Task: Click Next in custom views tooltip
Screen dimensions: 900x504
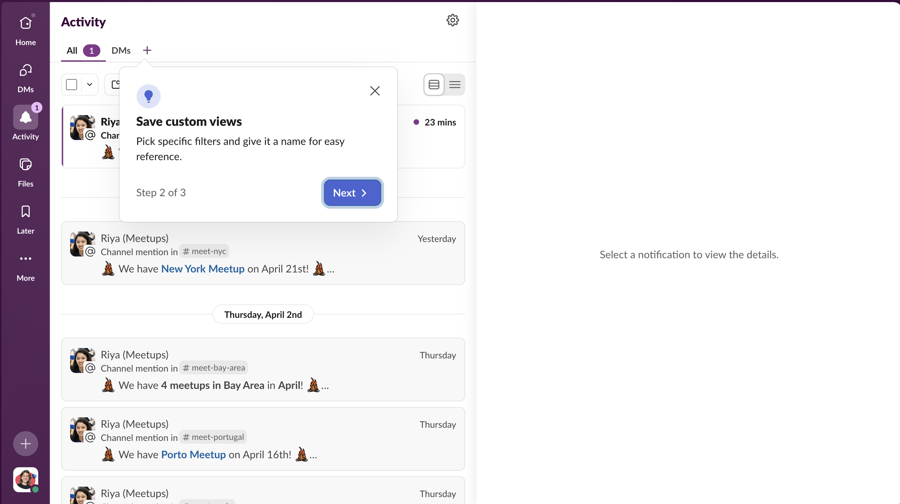Action: (x=352, y=193)
